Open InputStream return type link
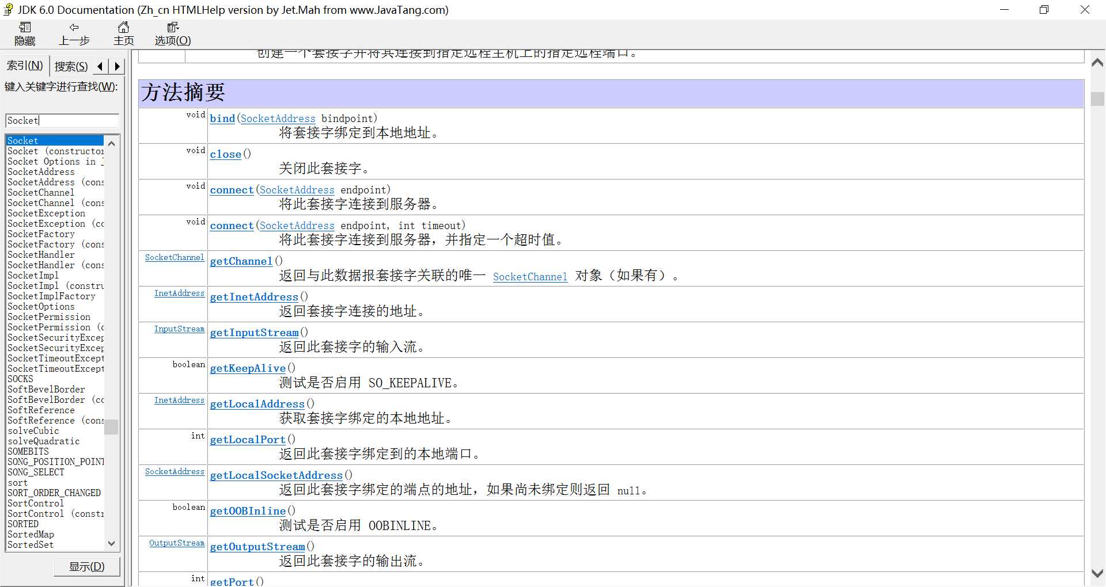The width and height of the screenshot is (1106, 587). [179, 329]
